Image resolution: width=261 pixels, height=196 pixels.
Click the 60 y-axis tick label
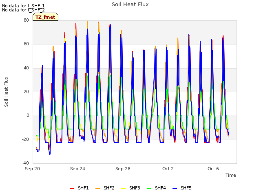click(x=26, y=44)
